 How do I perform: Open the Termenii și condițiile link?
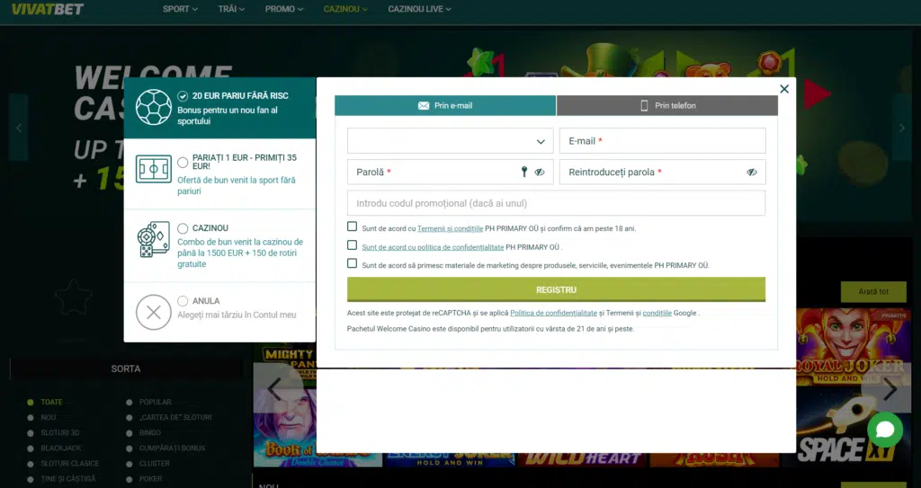coord(450,229)
